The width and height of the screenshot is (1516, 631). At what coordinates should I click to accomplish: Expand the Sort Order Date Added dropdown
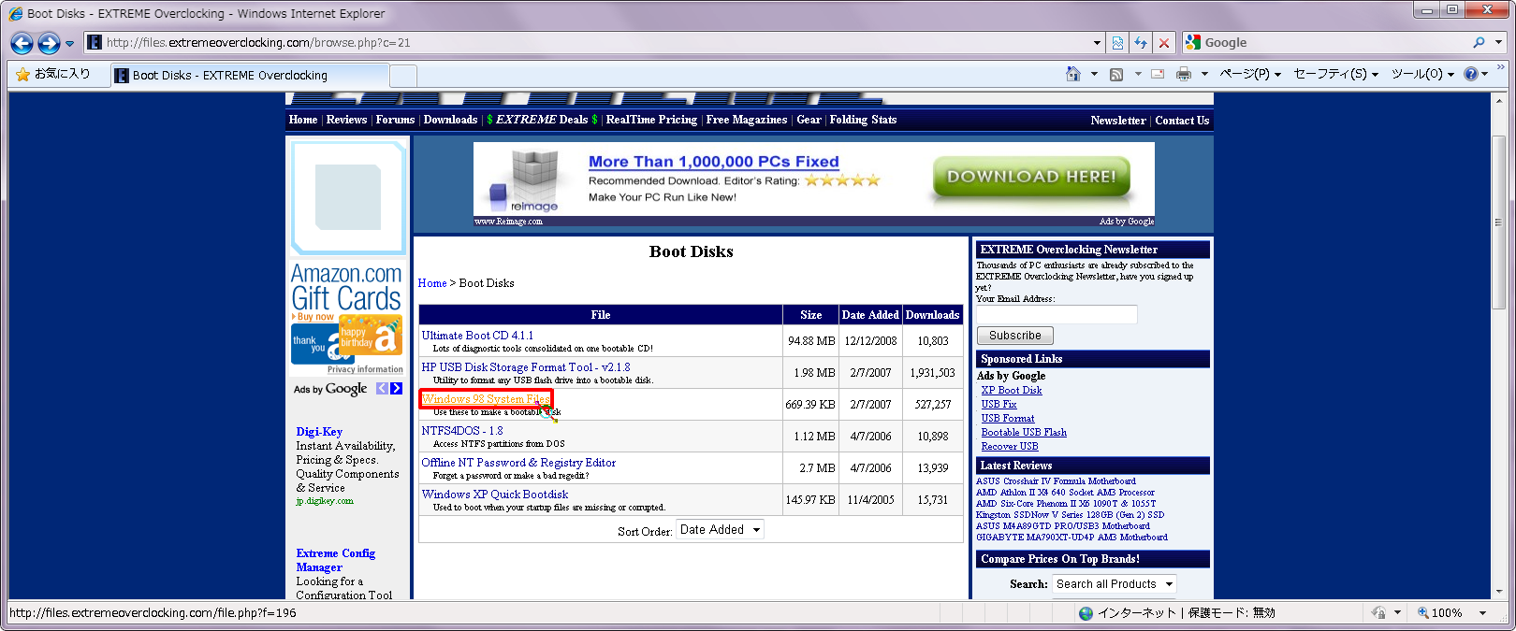point(720,530)
